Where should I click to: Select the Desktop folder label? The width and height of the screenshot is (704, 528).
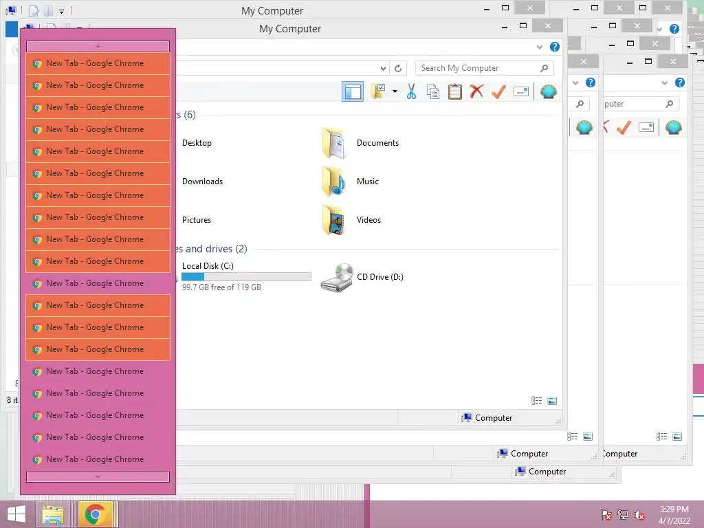197,143
